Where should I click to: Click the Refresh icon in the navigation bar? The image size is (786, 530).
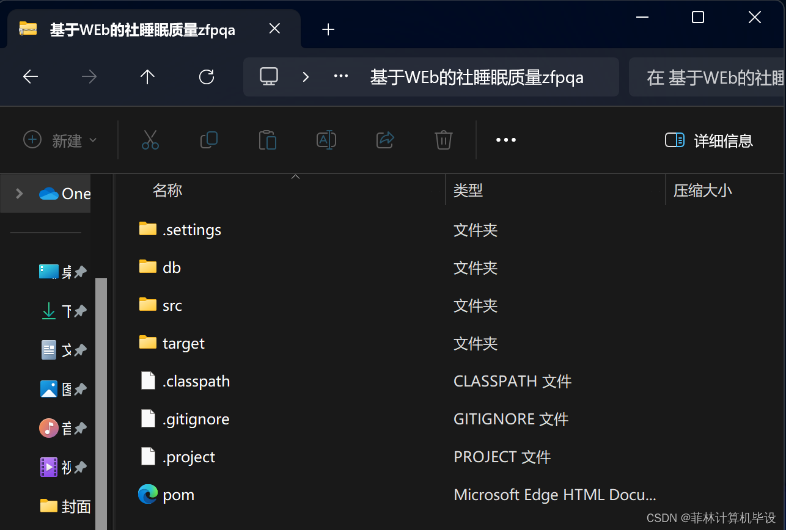[x=207, y=76]
